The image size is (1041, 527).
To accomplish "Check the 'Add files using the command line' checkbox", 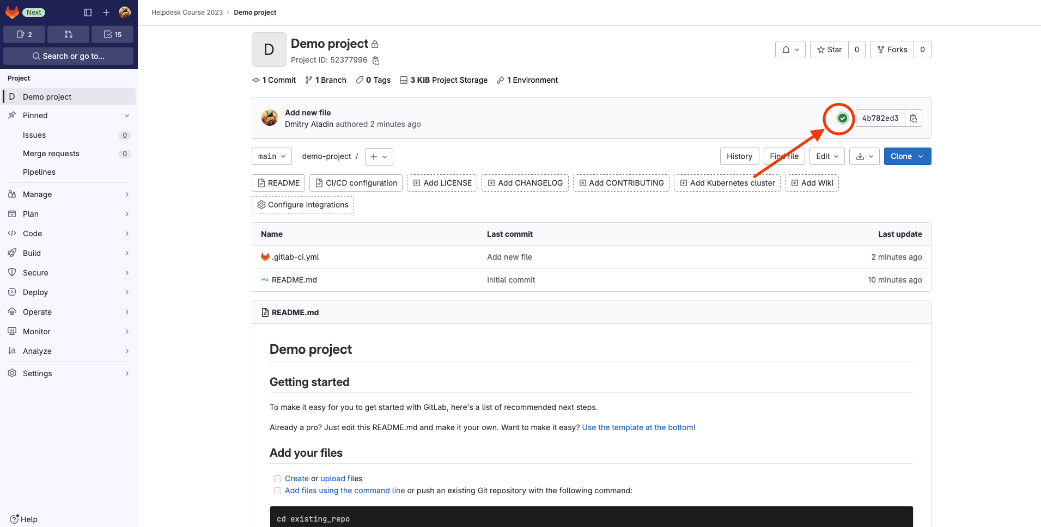I will 277,491.
